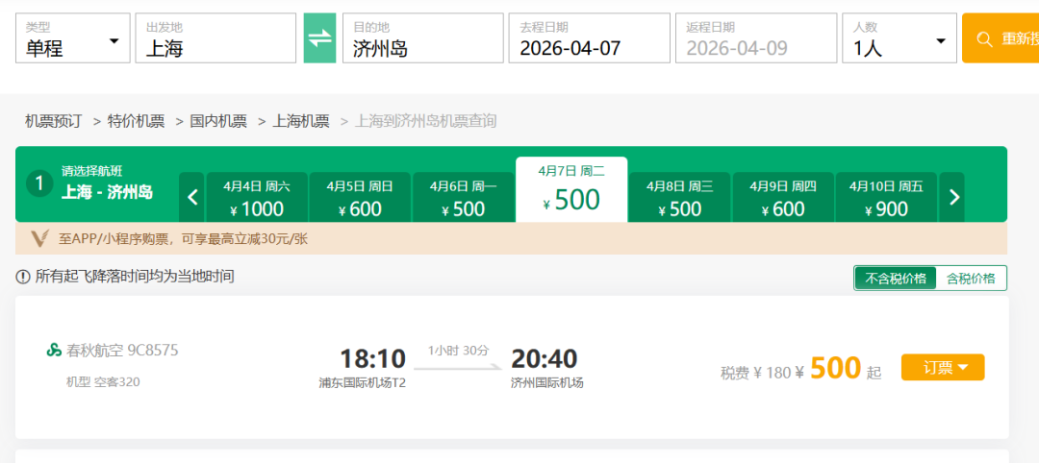Click the APP/小程序 discount promo banner

pos(511,239)
